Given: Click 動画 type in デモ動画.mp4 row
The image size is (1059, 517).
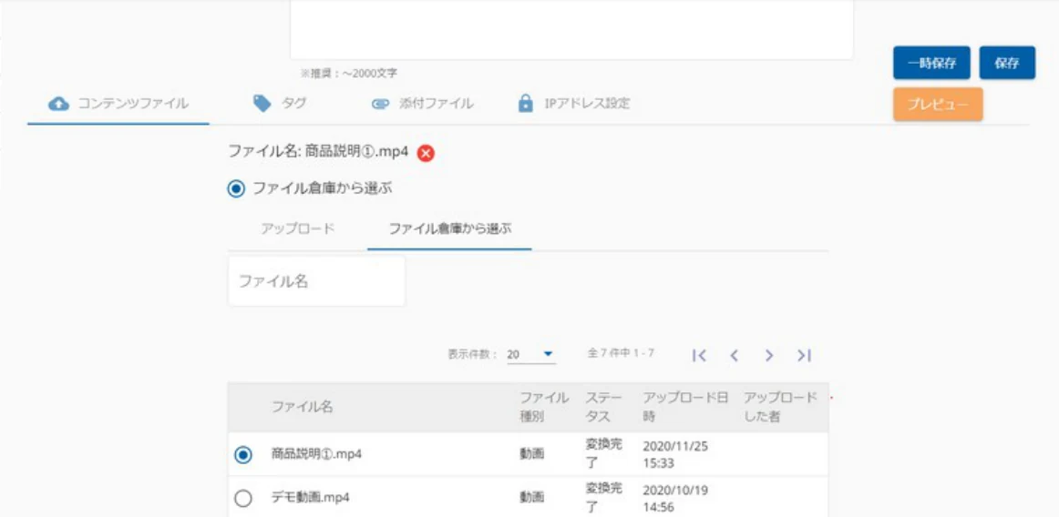Looking at the screenshot, I should tap(531, 498).
